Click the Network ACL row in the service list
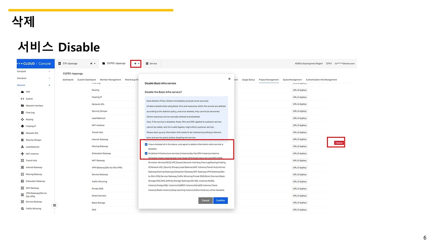This screenshot has width=435, height=245. [98, 104]
